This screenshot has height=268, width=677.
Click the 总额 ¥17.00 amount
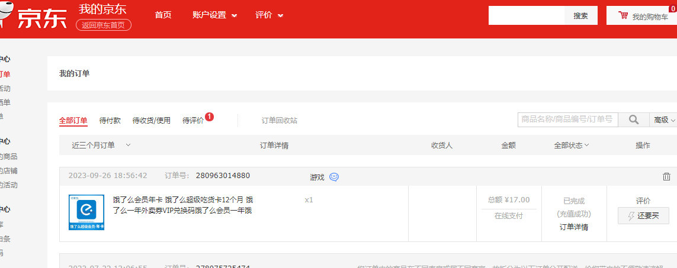click(509, 199)
